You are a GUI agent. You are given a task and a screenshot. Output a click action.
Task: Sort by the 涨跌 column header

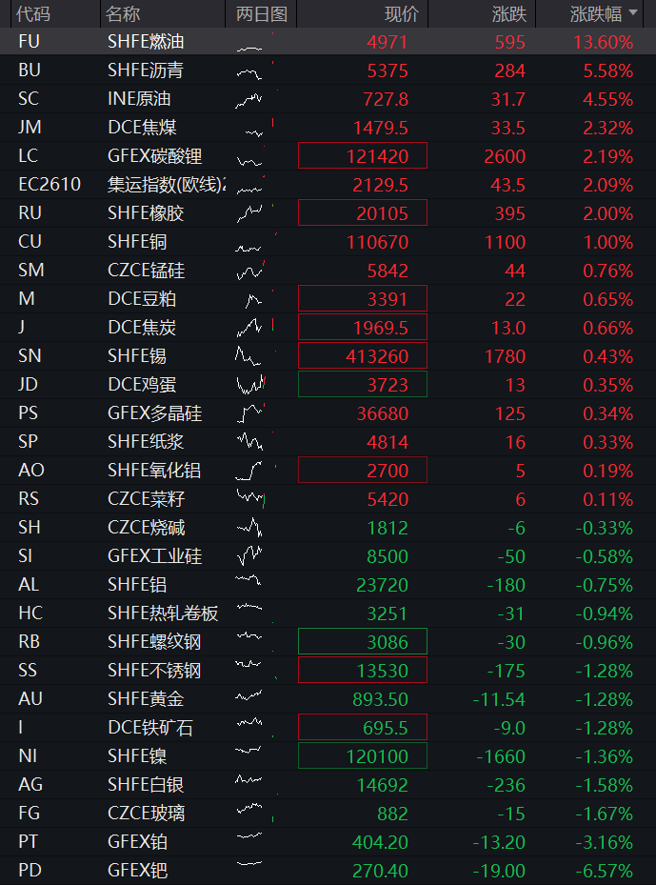[508, 13]
